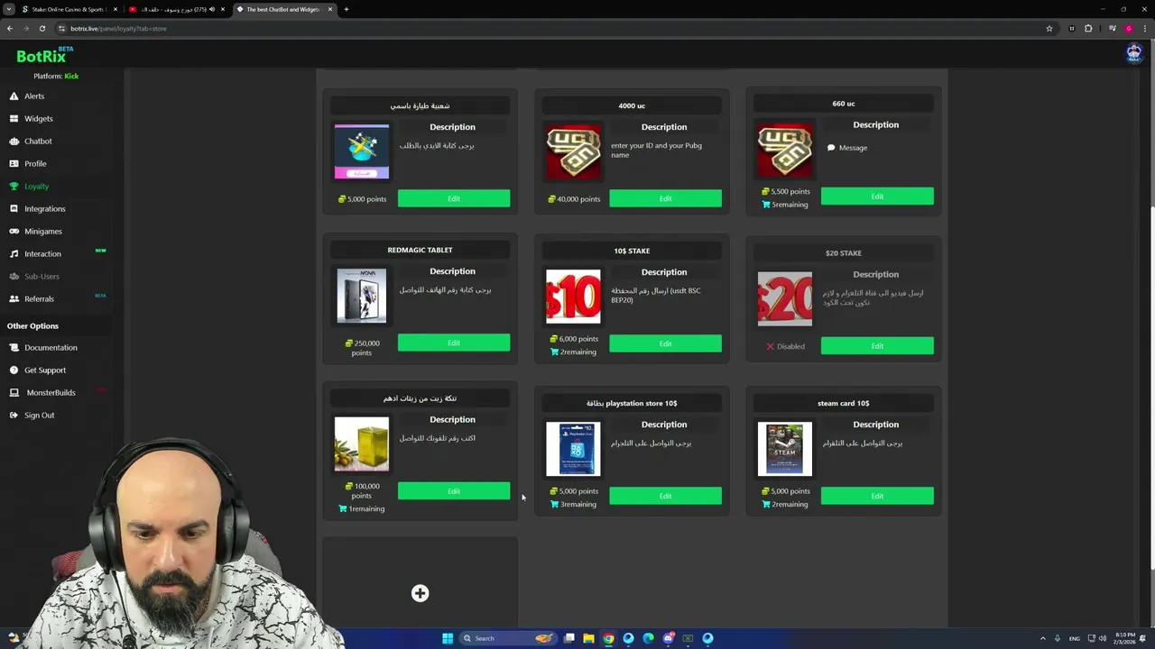Close the YouTube tab

click(223, 9)
